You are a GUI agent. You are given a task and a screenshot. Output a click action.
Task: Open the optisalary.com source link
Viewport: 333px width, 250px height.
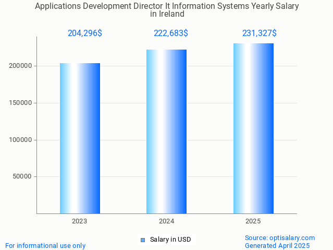280,237
